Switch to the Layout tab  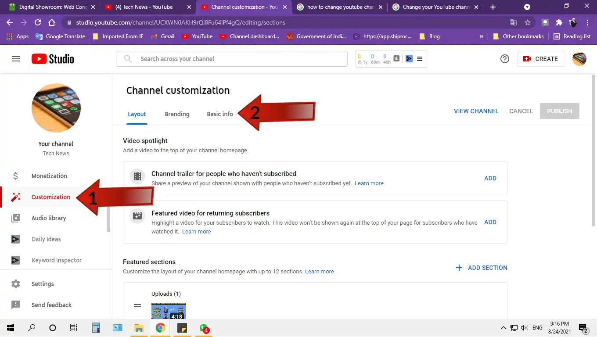137,114
